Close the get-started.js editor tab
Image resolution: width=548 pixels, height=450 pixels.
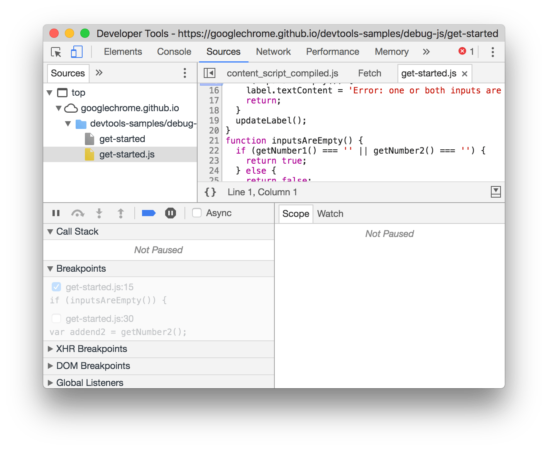click(465, 74)
